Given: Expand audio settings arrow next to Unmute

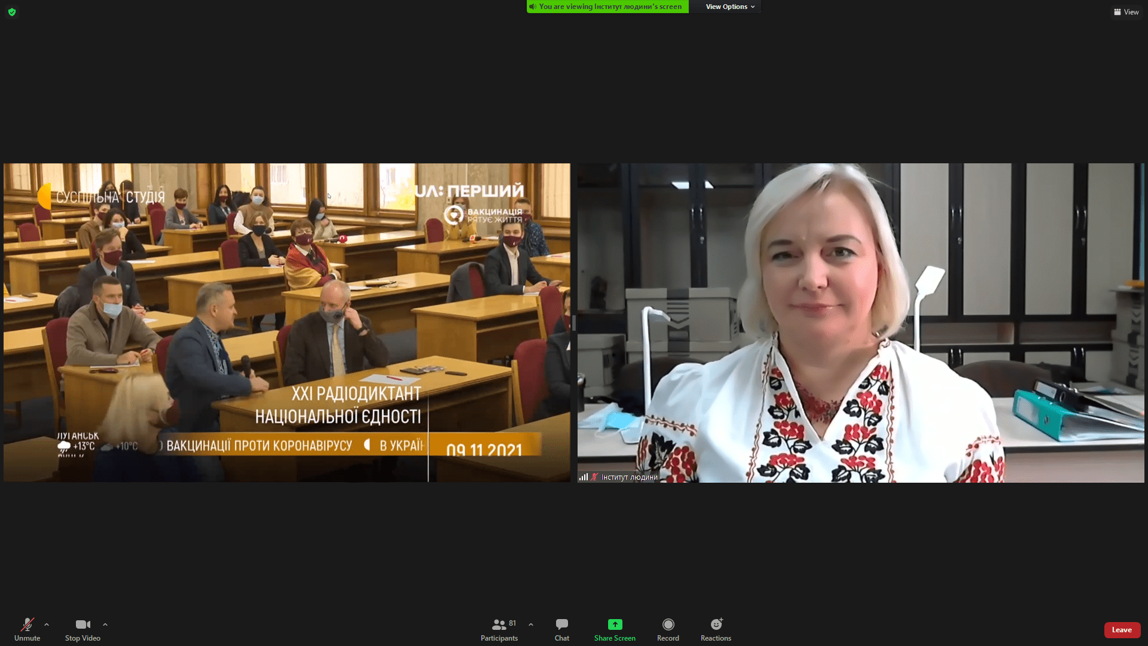Looking at the screenshot, I should 47,624.
